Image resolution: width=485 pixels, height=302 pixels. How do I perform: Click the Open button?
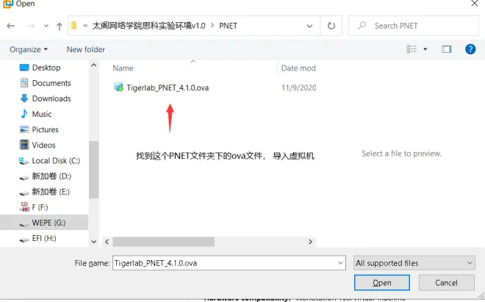coord(382,282)
